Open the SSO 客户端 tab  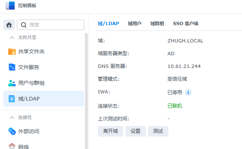(x=186, y=24)
